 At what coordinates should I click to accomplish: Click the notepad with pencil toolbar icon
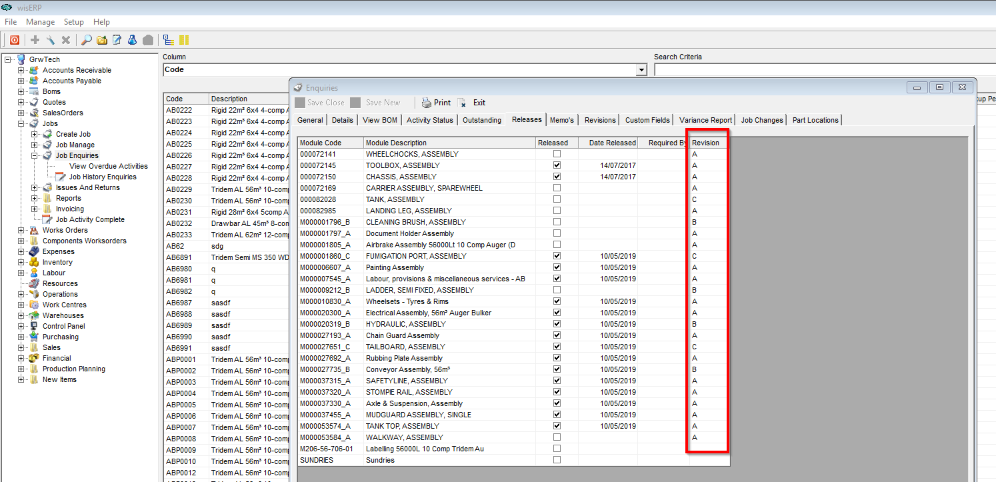117,40
